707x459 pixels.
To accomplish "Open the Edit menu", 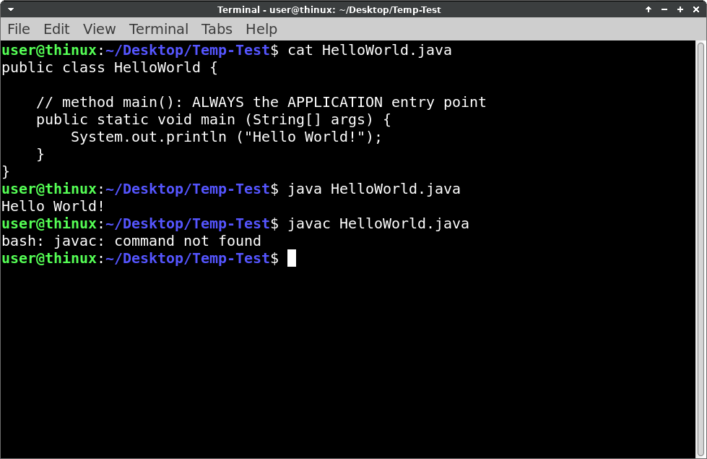I will pos(56,30).
